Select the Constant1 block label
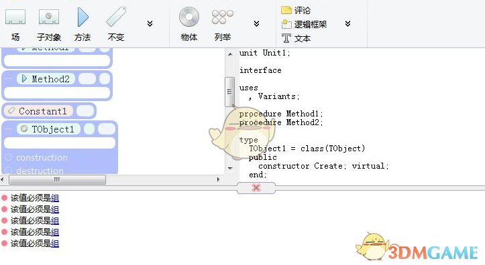Image resolution: width=485 pixels, height=265 pixels. (x=43, y=111)
